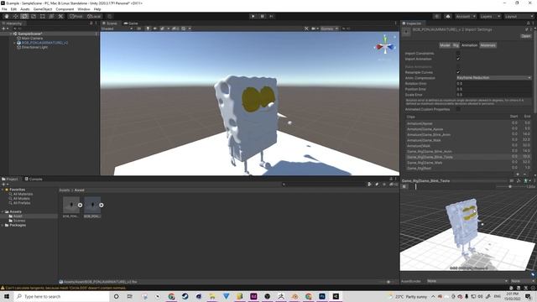Open the Edit menu
This screenshot has width=537, height=302.
point(13,9)
